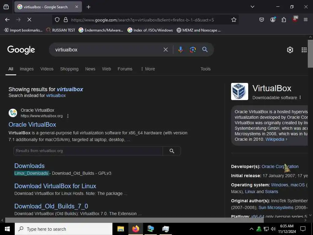Image resolution: width=313 pixels, height=235 pixels.
Task: Click the volume icon in system tray
Action: pyautogui.click(x=273, y=229)
